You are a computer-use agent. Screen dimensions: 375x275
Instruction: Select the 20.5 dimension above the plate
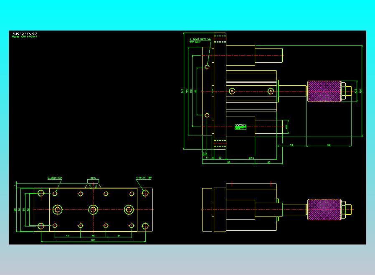click(93, 178)
